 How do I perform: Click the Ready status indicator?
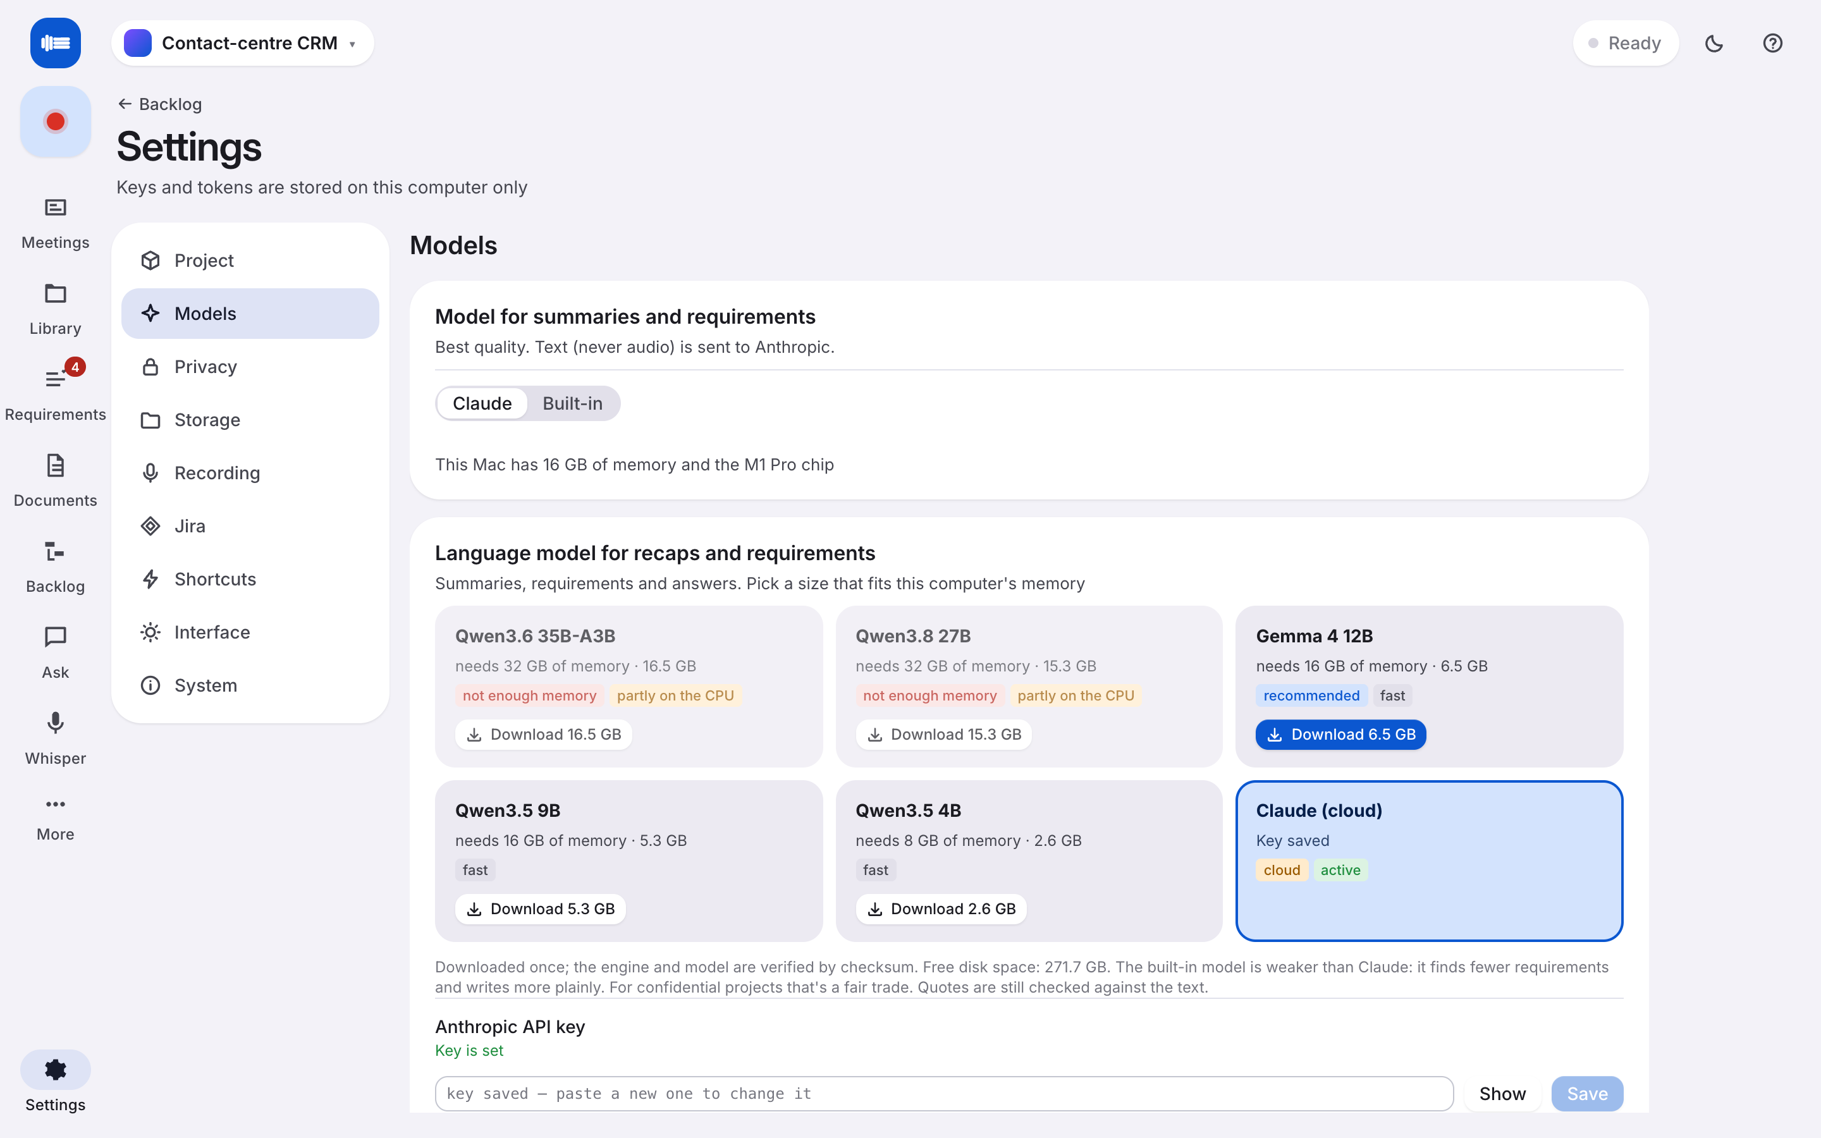pyautogui.click(x=1626, y=43)
